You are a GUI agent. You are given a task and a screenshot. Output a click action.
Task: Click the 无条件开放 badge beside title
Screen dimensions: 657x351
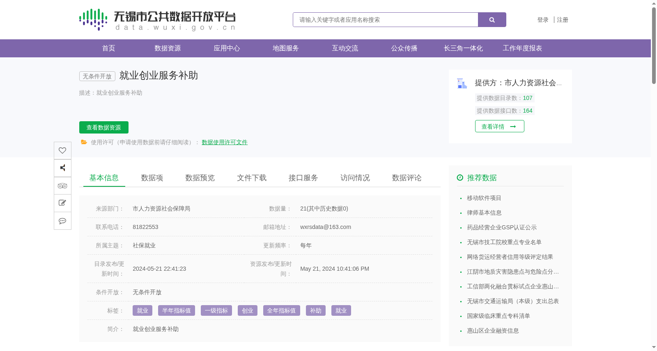click(x=97, y=76)
